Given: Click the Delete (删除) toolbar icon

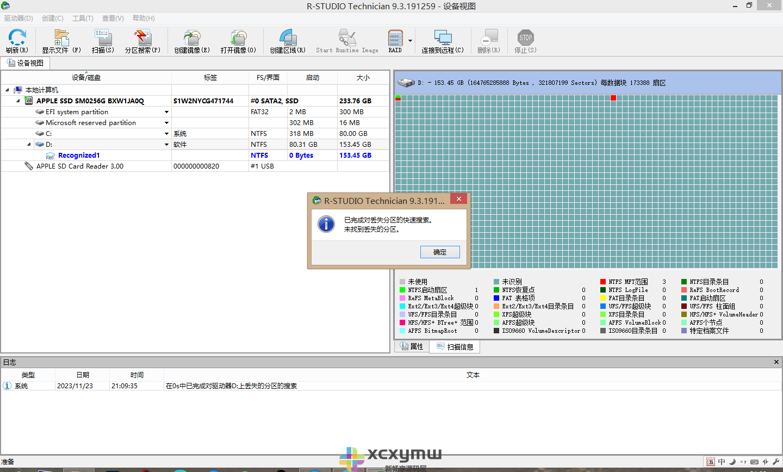Looking at the screenshot, I should point(489,41).
